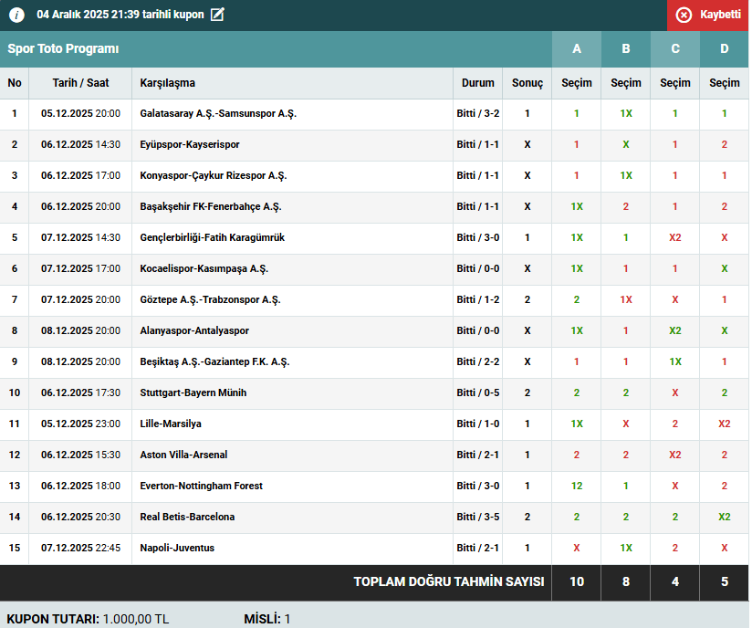The width and height of the screenshot is (752, 628).
Task: Click the Sonuç column header
Action: (x=527, y=83)
